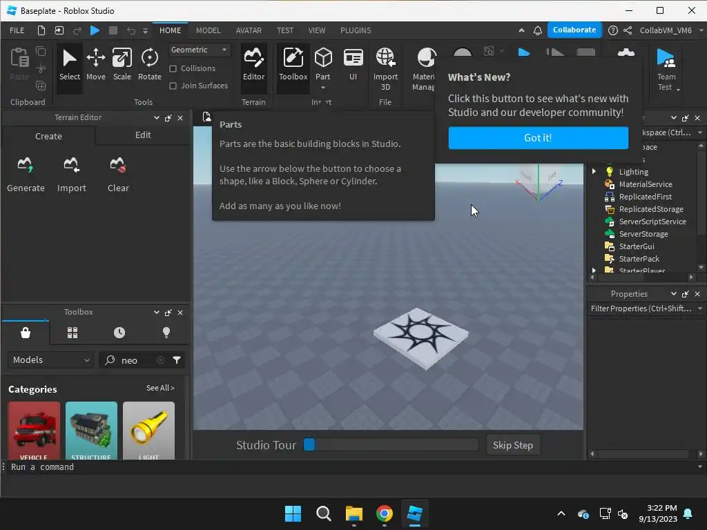Open the UI insert button

[353, 65]
